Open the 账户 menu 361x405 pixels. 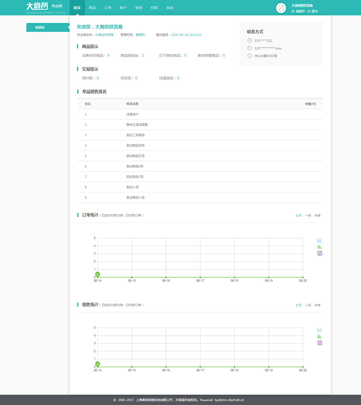tap(123, 8)
